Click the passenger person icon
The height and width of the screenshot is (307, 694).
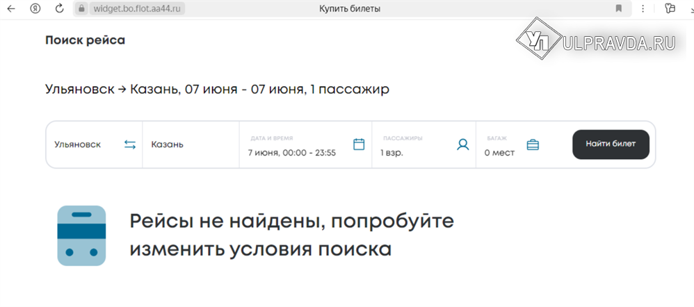click(463, 144)
